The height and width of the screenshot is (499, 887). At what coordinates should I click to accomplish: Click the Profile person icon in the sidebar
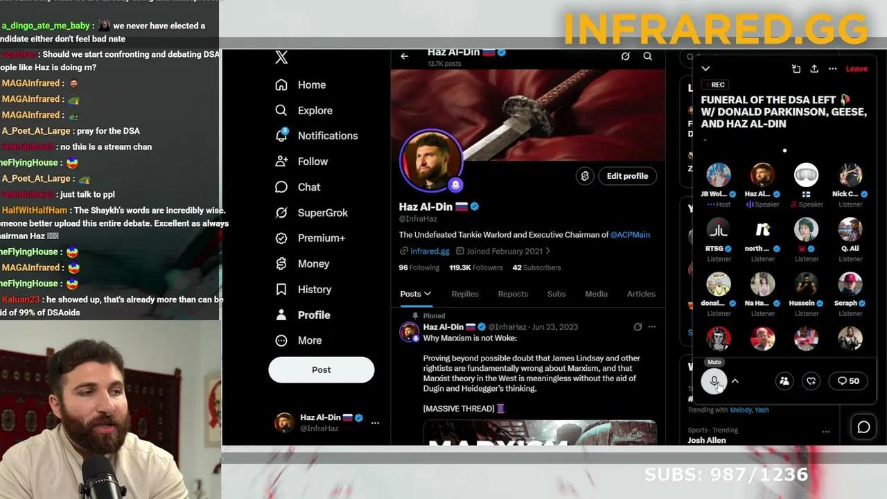(x=281, y=315)
